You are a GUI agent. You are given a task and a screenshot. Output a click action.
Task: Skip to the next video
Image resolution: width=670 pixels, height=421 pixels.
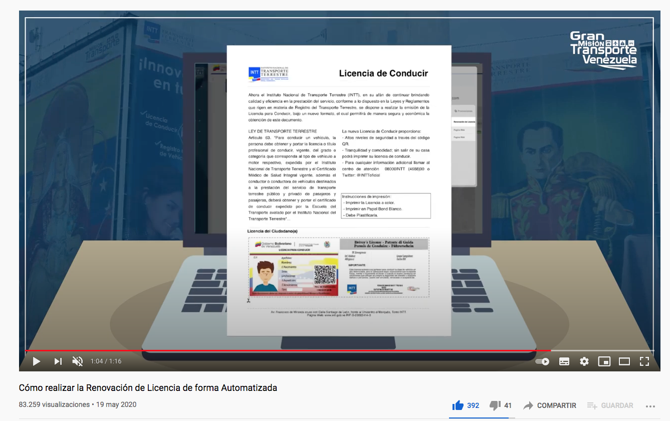[x=58, y=361]
